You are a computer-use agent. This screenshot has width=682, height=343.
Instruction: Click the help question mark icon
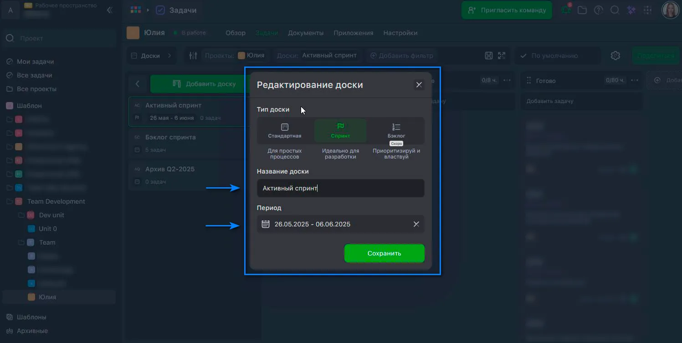599,10
